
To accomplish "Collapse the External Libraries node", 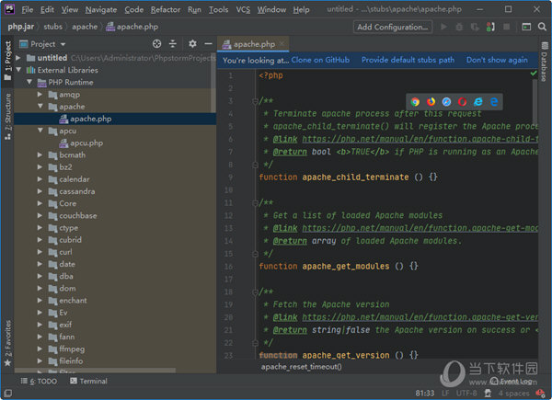I will point(18,70).
